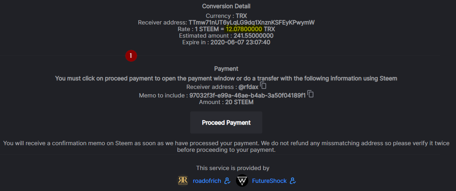Click the @rfdax account name
The image size is (456, 191).
248,87
